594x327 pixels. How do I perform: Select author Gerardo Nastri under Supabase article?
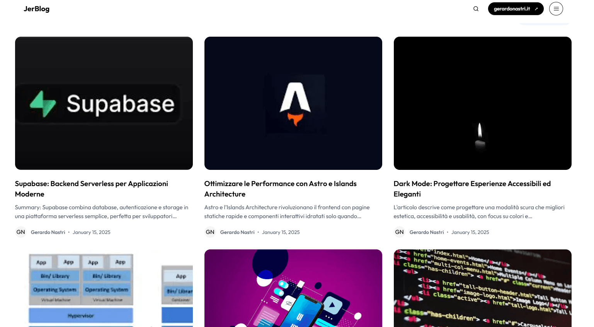(x=48, y=232)
